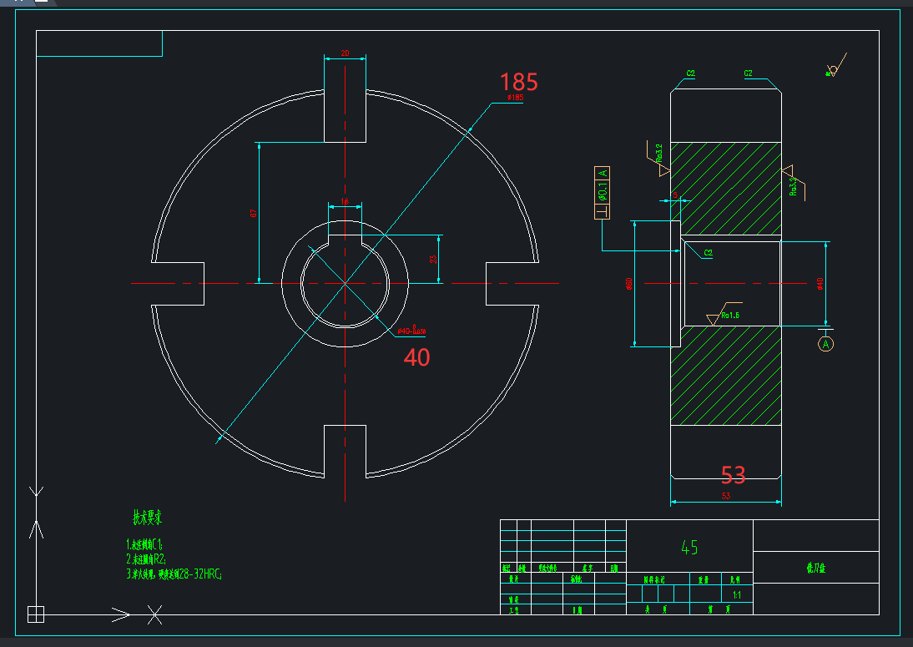The width and height of the screenshot is (913, 647).
Task: Click the ø0.1 tolerance value in the frame
Action: click(x=602, y=190)
